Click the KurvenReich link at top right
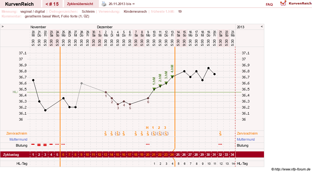 [x=300, y=3]
